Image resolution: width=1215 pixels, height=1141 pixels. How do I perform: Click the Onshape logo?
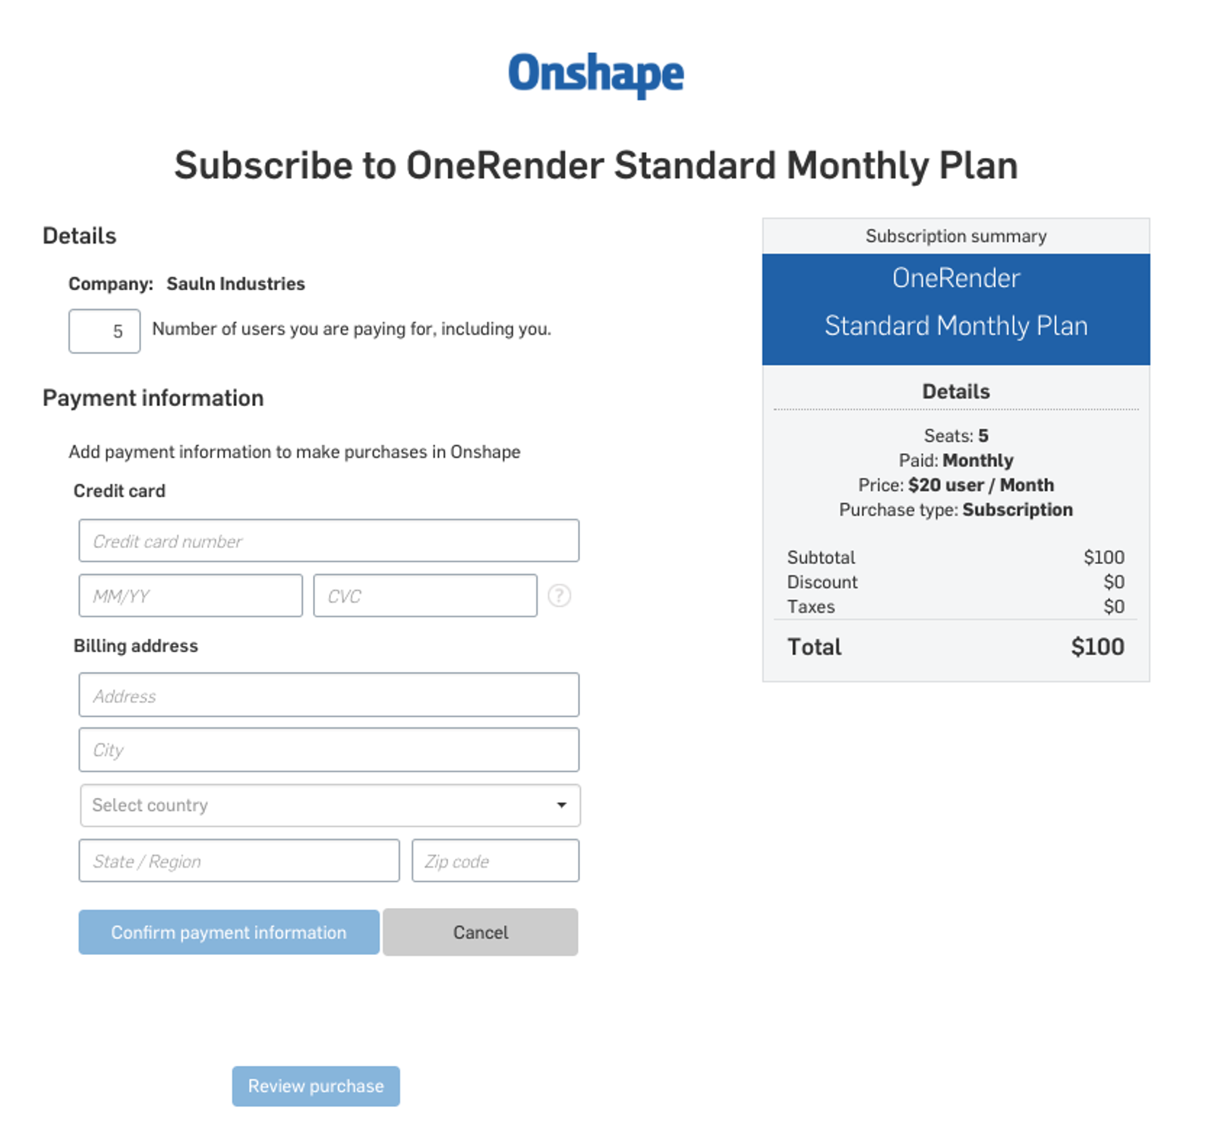[x=596, y=74]
